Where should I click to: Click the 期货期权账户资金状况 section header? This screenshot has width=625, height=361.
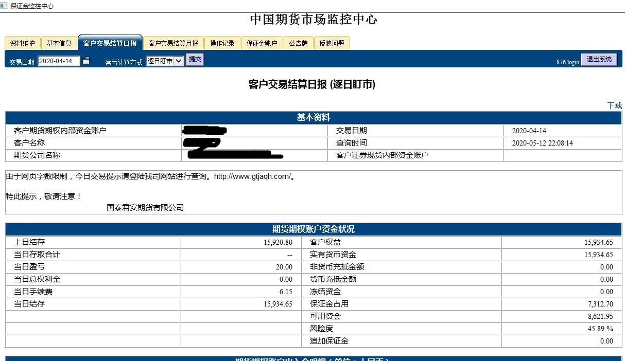(313, 229)
